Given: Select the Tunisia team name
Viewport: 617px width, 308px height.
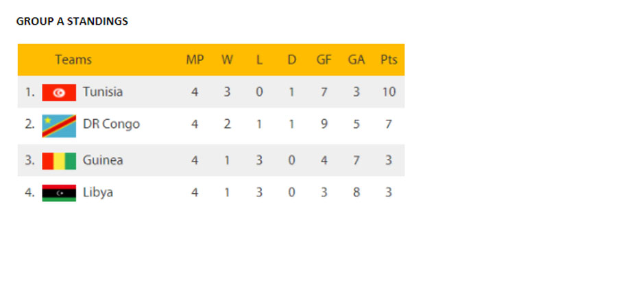Looking at the screenshot, I should [x=103, y=92].
